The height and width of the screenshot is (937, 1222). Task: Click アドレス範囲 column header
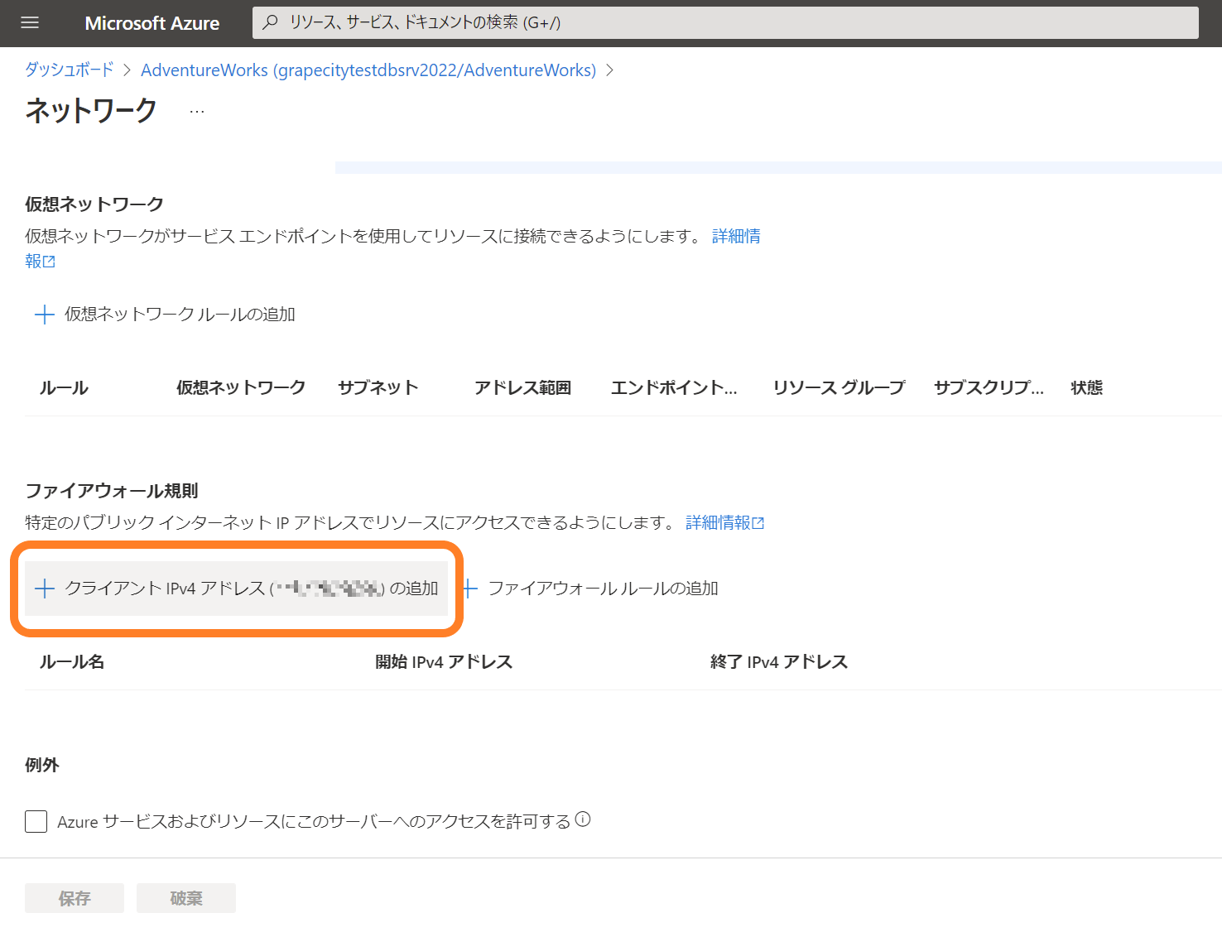pyautogui.click(x=523, y=387)
